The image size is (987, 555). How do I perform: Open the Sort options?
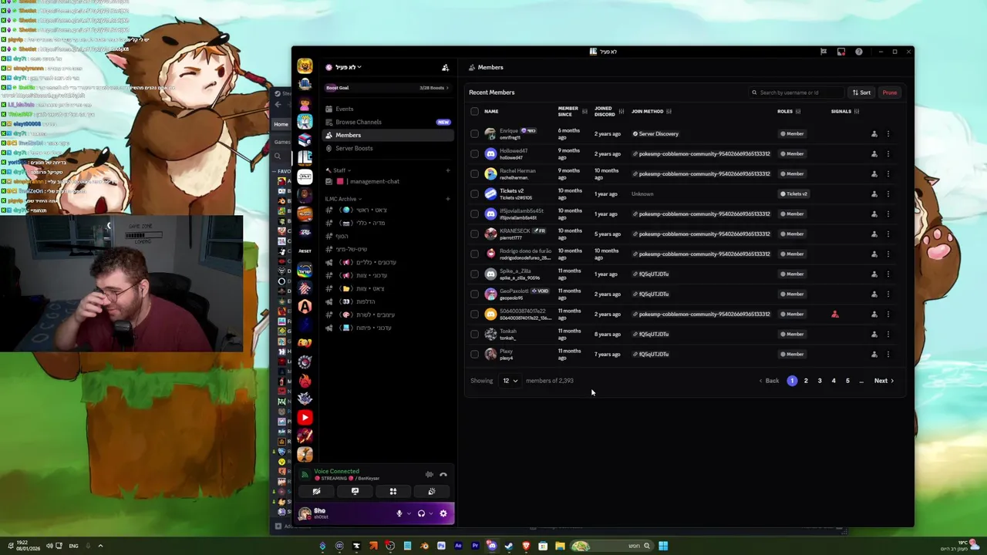tap(861, 92)
